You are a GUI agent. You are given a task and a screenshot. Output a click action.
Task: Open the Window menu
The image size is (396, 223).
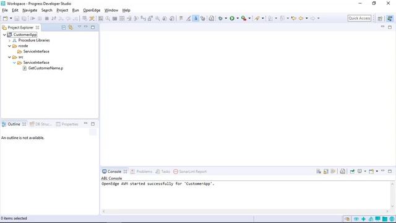[111, 11]
